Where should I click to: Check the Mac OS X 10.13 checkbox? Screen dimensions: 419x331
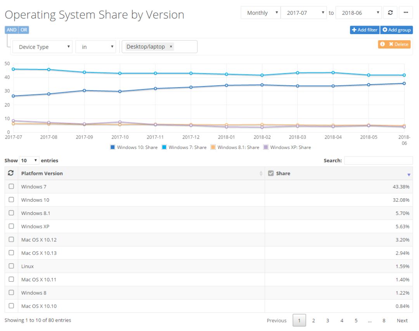(11, 253)
